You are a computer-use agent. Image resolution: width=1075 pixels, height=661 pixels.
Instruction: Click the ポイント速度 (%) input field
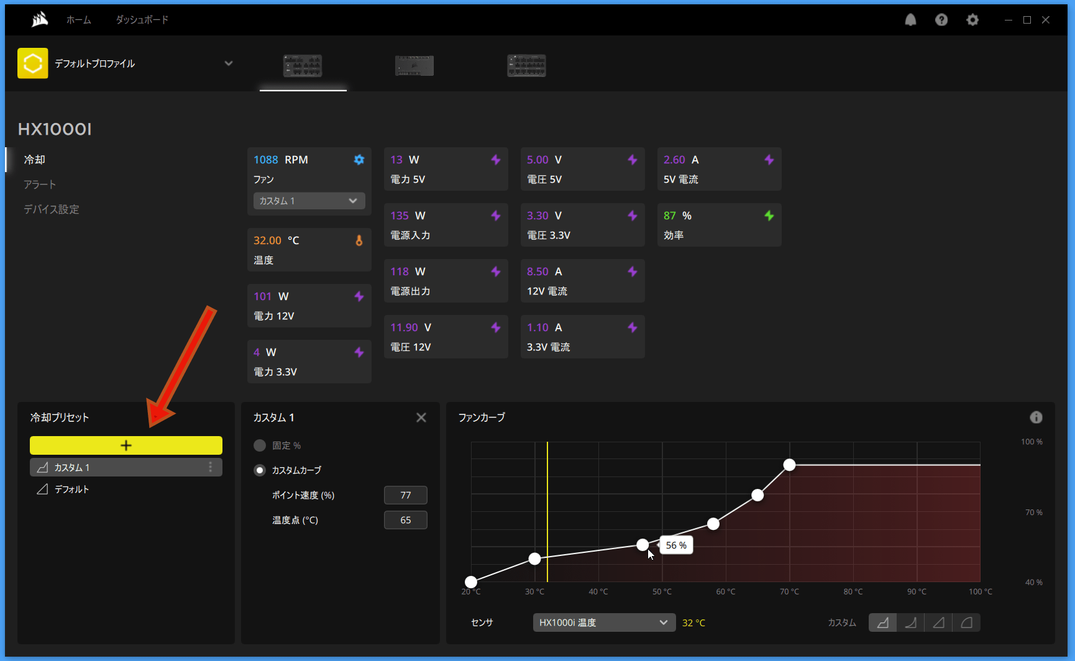(406, 495)
